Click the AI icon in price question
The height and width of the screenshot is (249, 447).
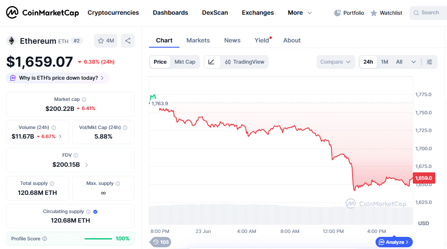coord(13,78)
